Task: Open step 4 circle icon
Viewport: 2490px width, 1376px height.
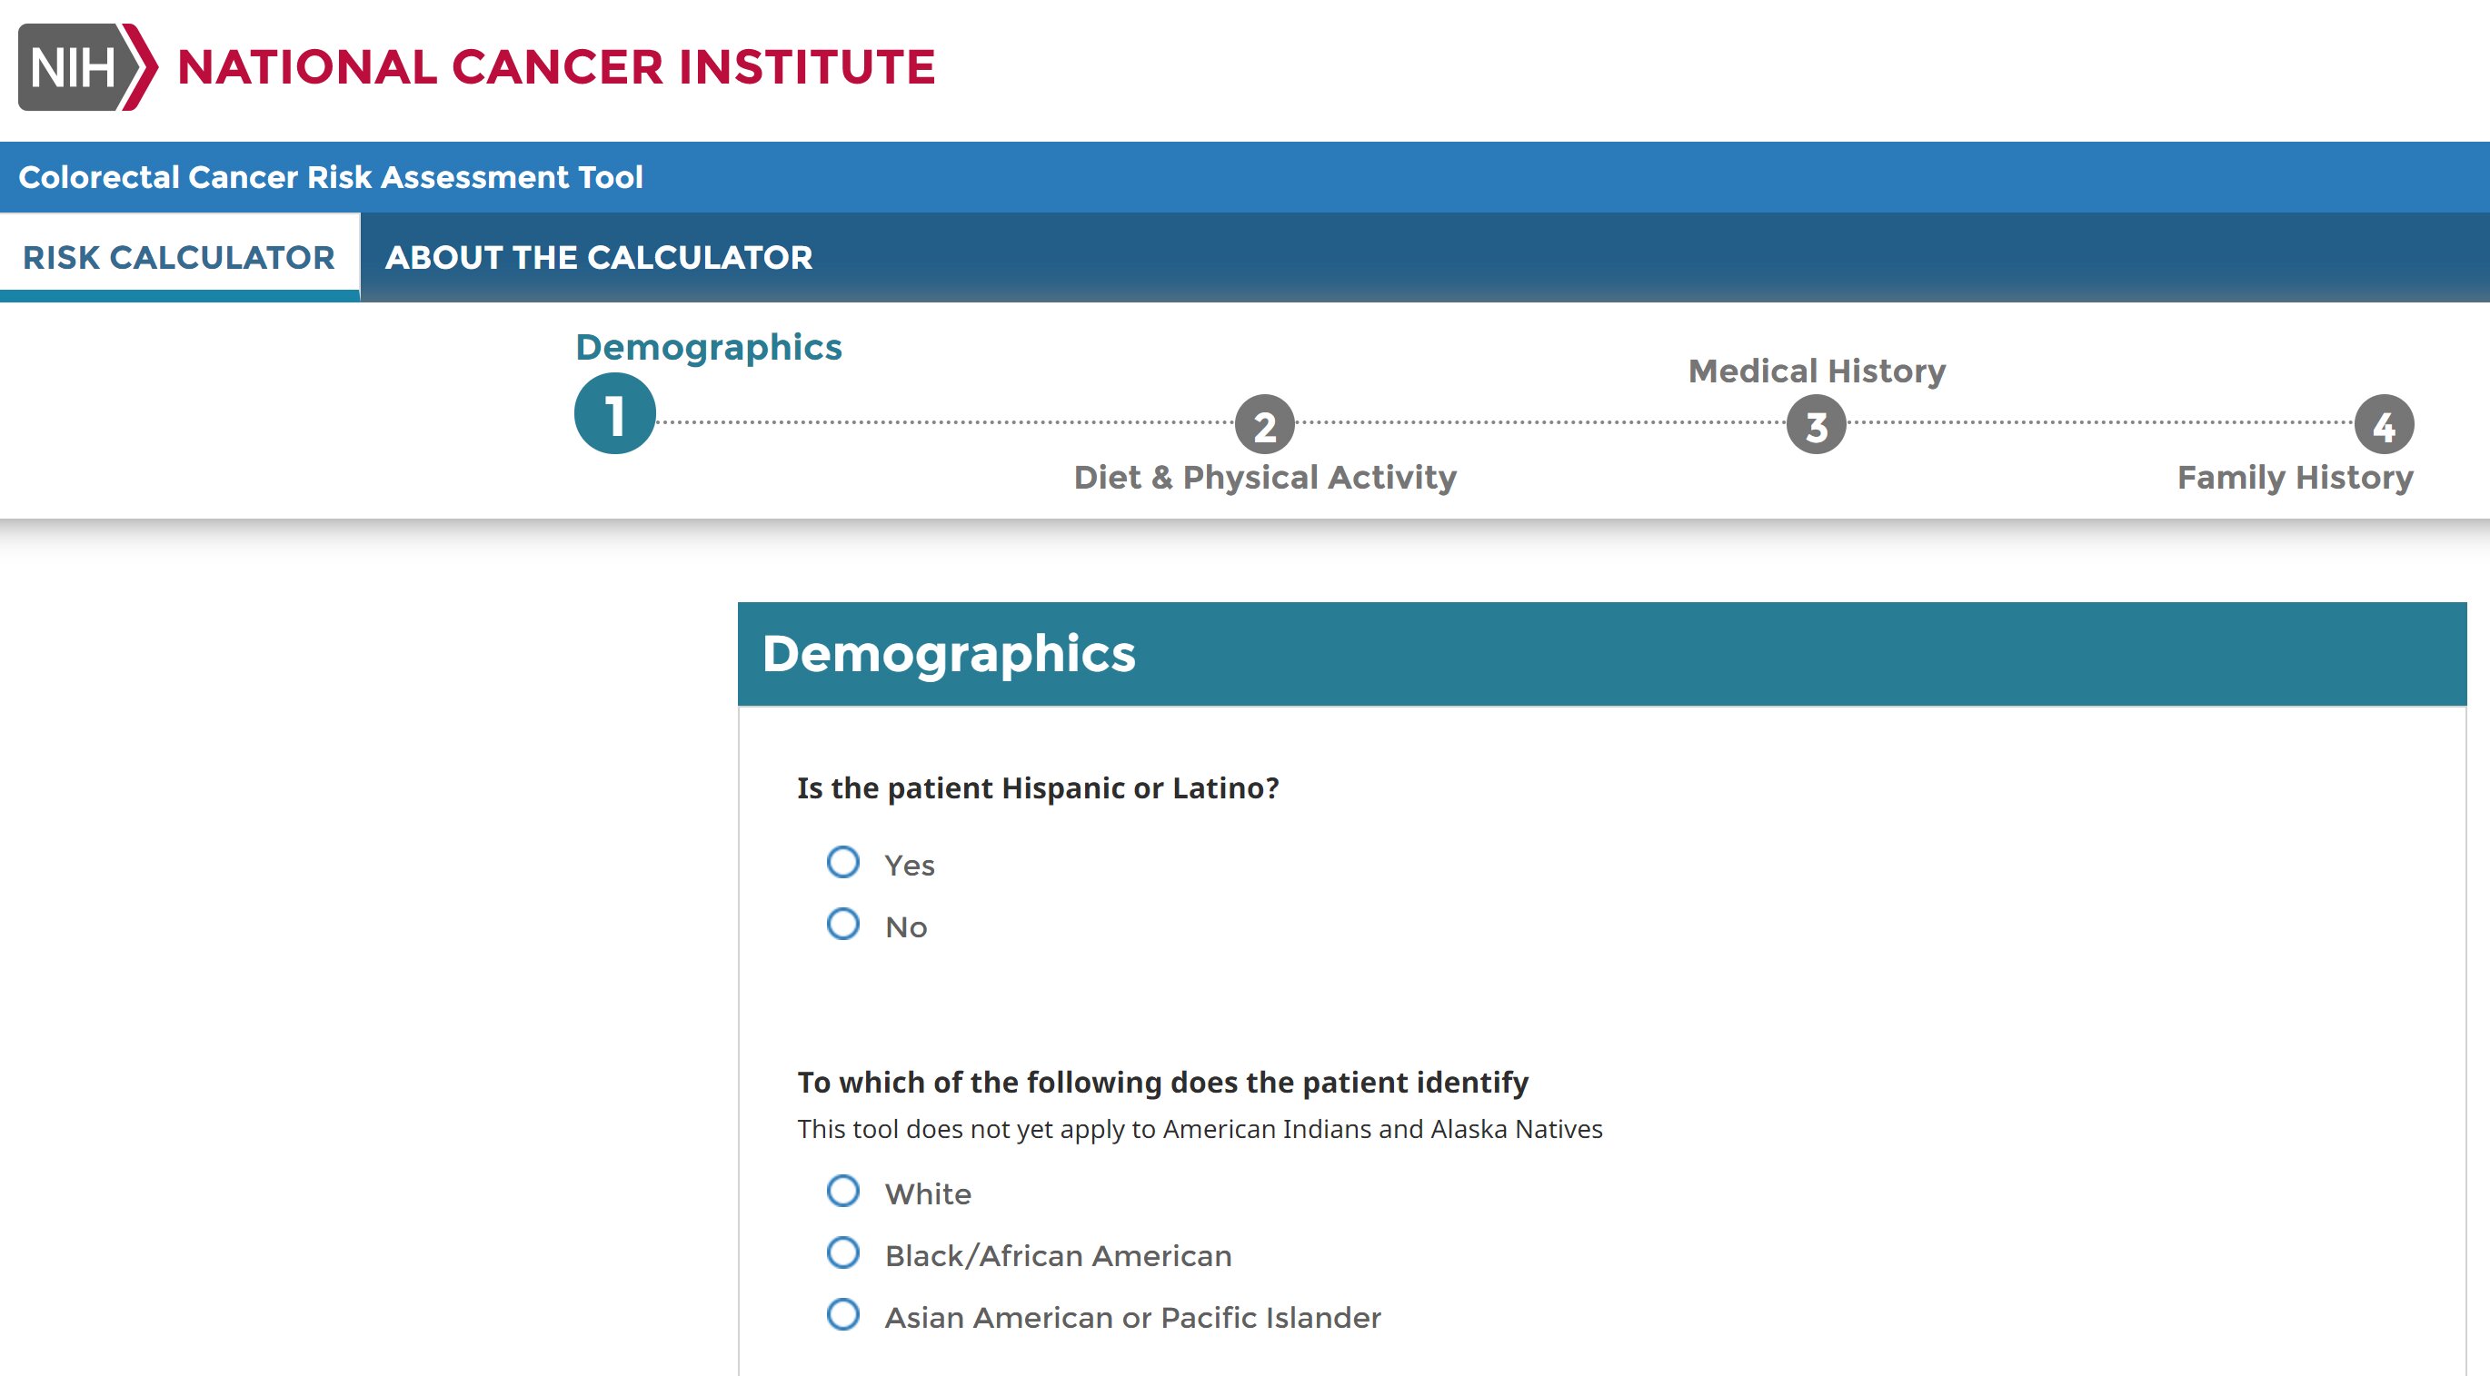Action: click(2384, 424)
